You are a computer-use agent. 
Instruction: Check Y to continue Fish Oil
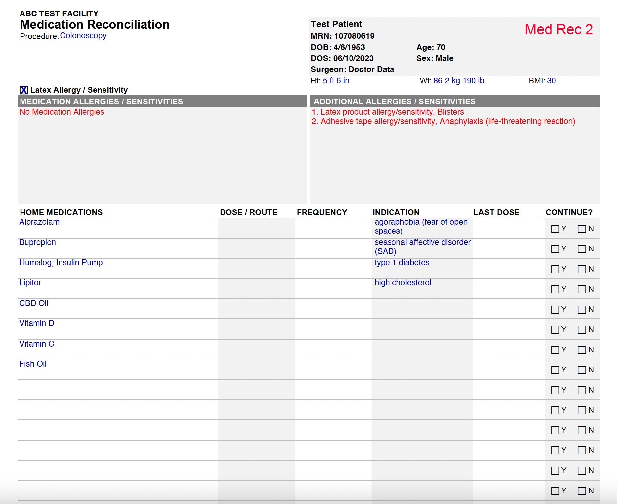(555, 370)
